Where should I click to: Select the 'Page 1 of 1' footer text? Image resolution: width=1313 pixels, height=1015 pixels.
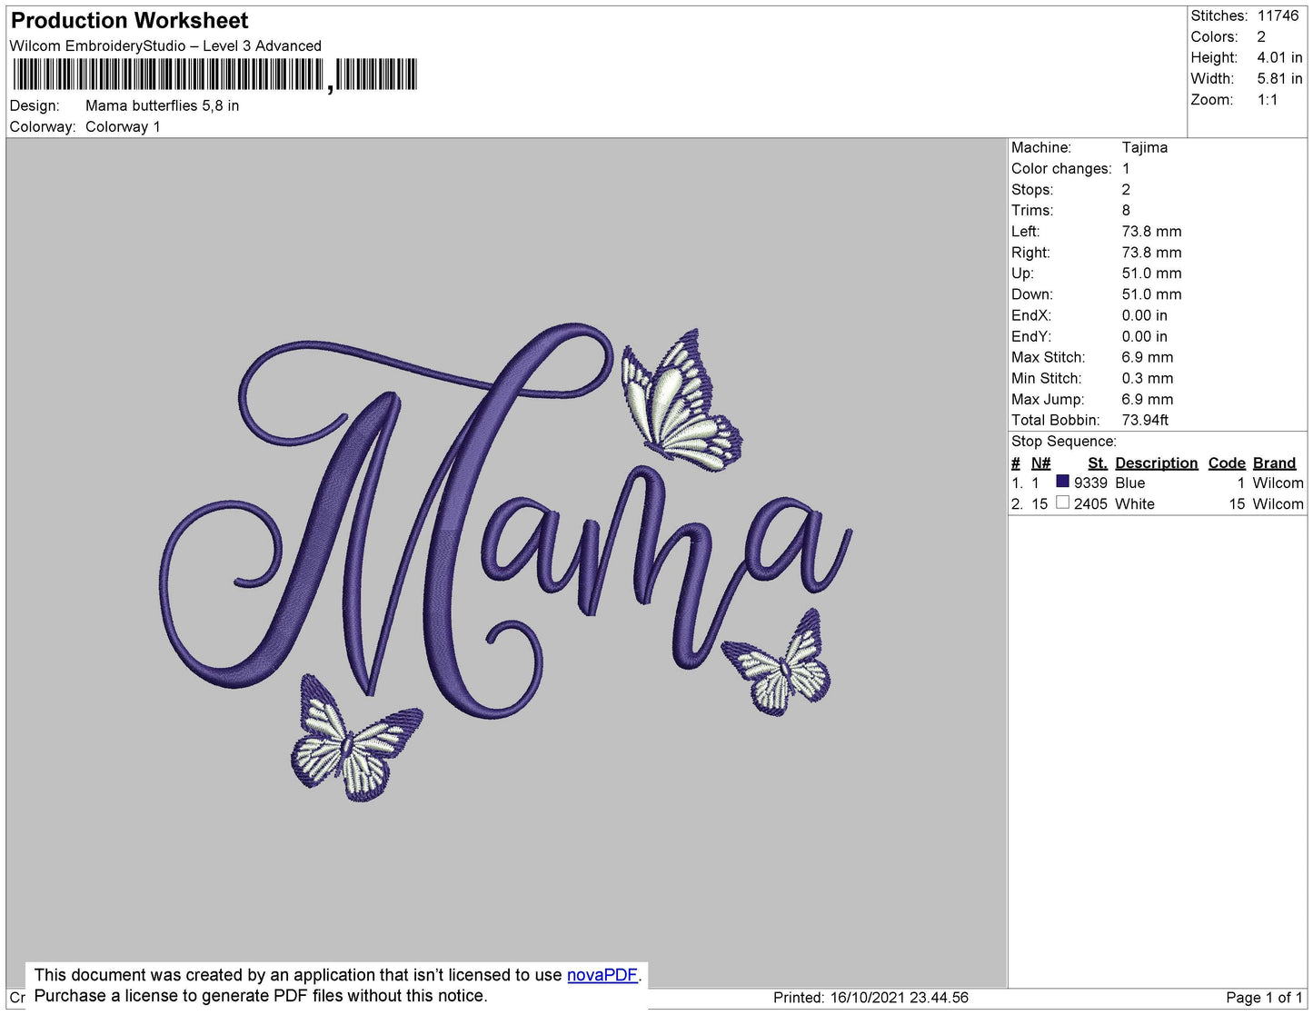(x=1265, y=997)
